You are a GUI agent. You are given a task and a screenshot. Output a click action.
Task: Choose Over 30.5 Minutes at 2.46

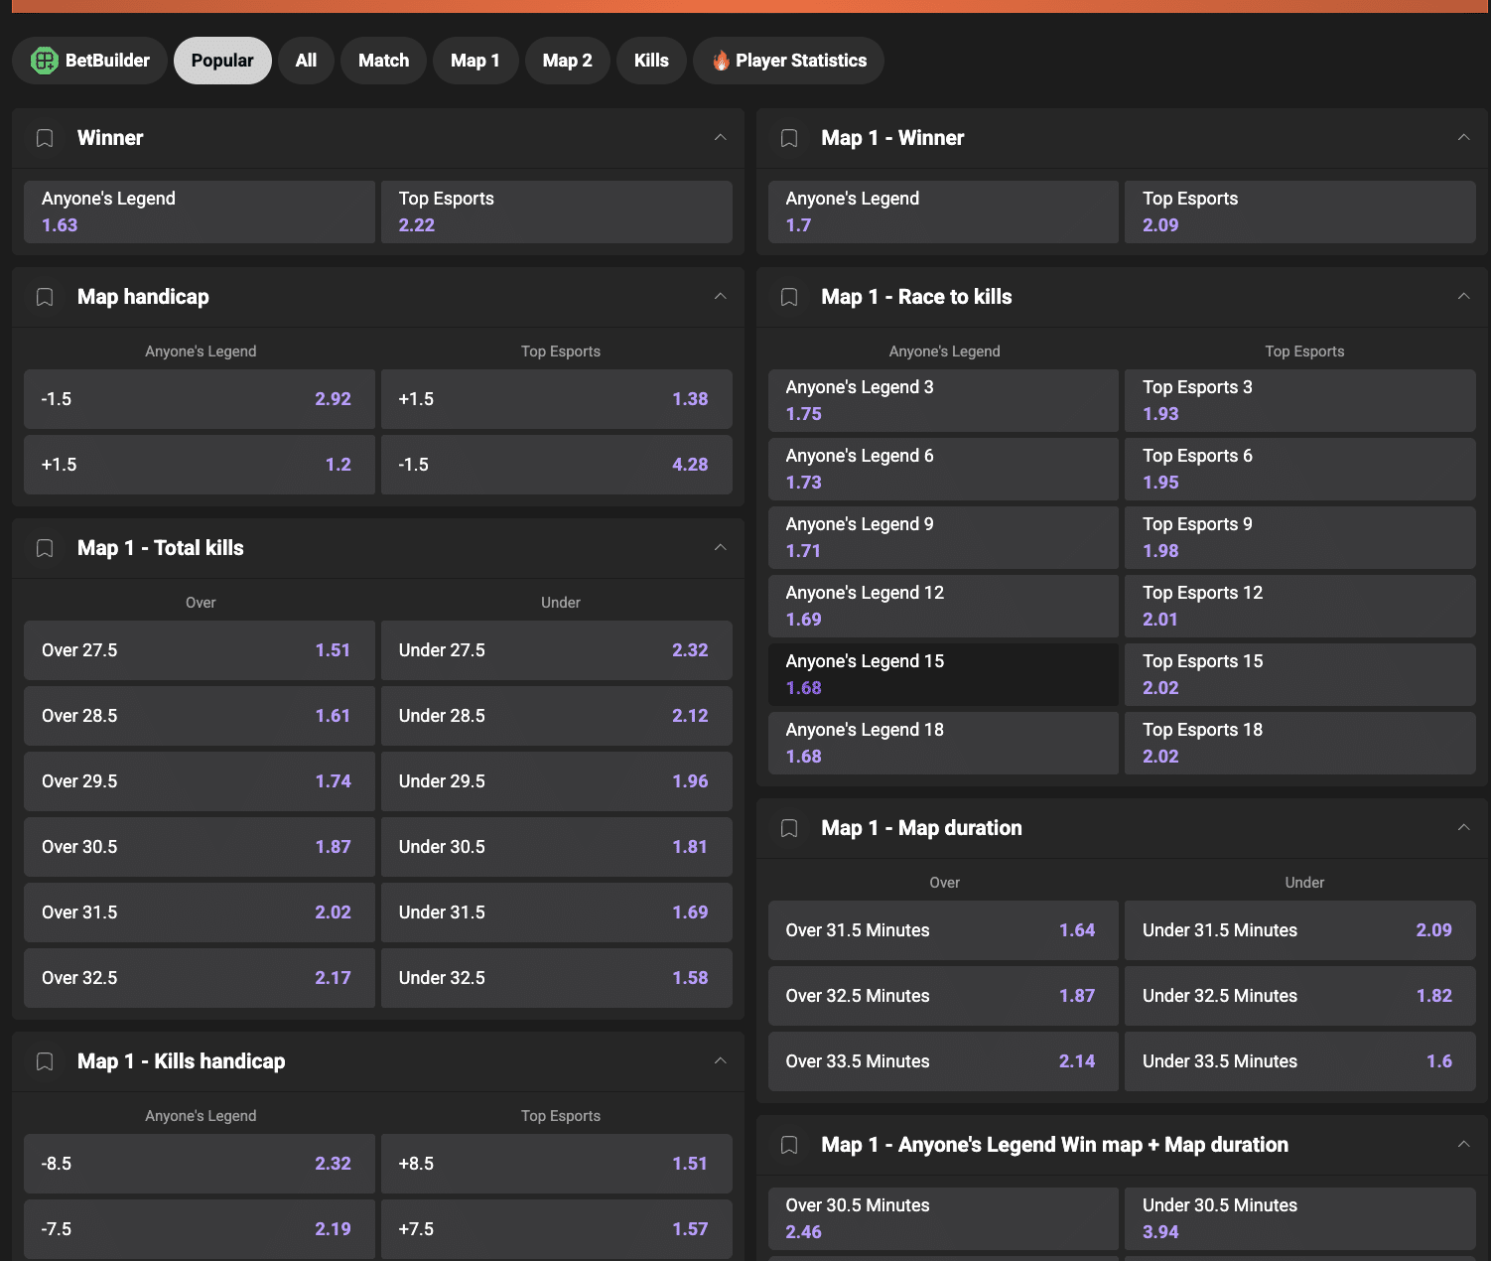click(x=943, y=1218)
